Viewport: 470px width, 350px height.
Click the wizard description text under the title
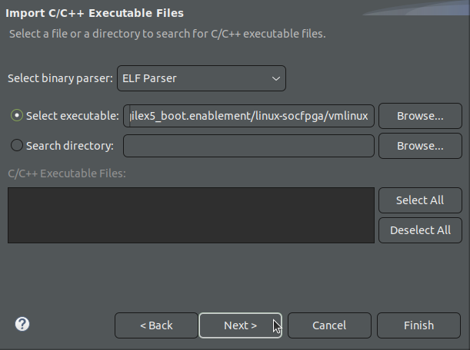(166, 35)
